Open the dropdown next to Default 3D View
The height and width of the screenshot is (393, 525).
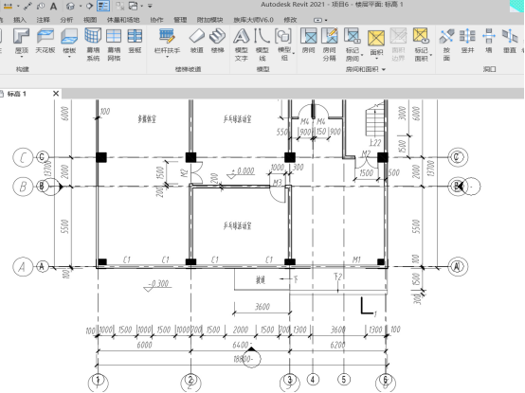tap(81, 6)
